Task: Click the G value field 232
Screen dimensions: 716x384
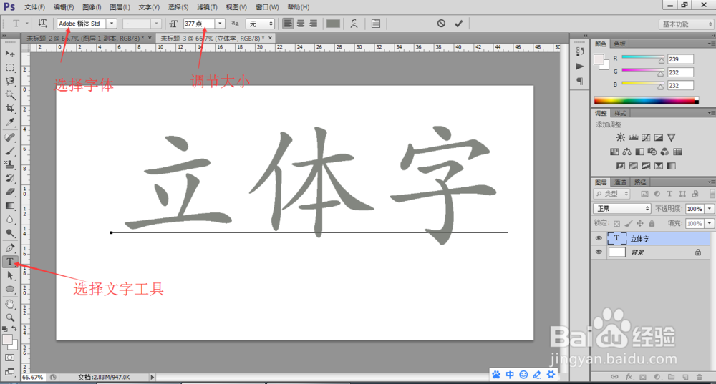Action: (x=680, y=72)
